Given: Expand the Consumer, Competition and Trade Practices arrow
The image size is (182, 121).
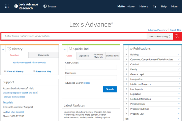Looking at the screenshot, I should pos(126,59).
